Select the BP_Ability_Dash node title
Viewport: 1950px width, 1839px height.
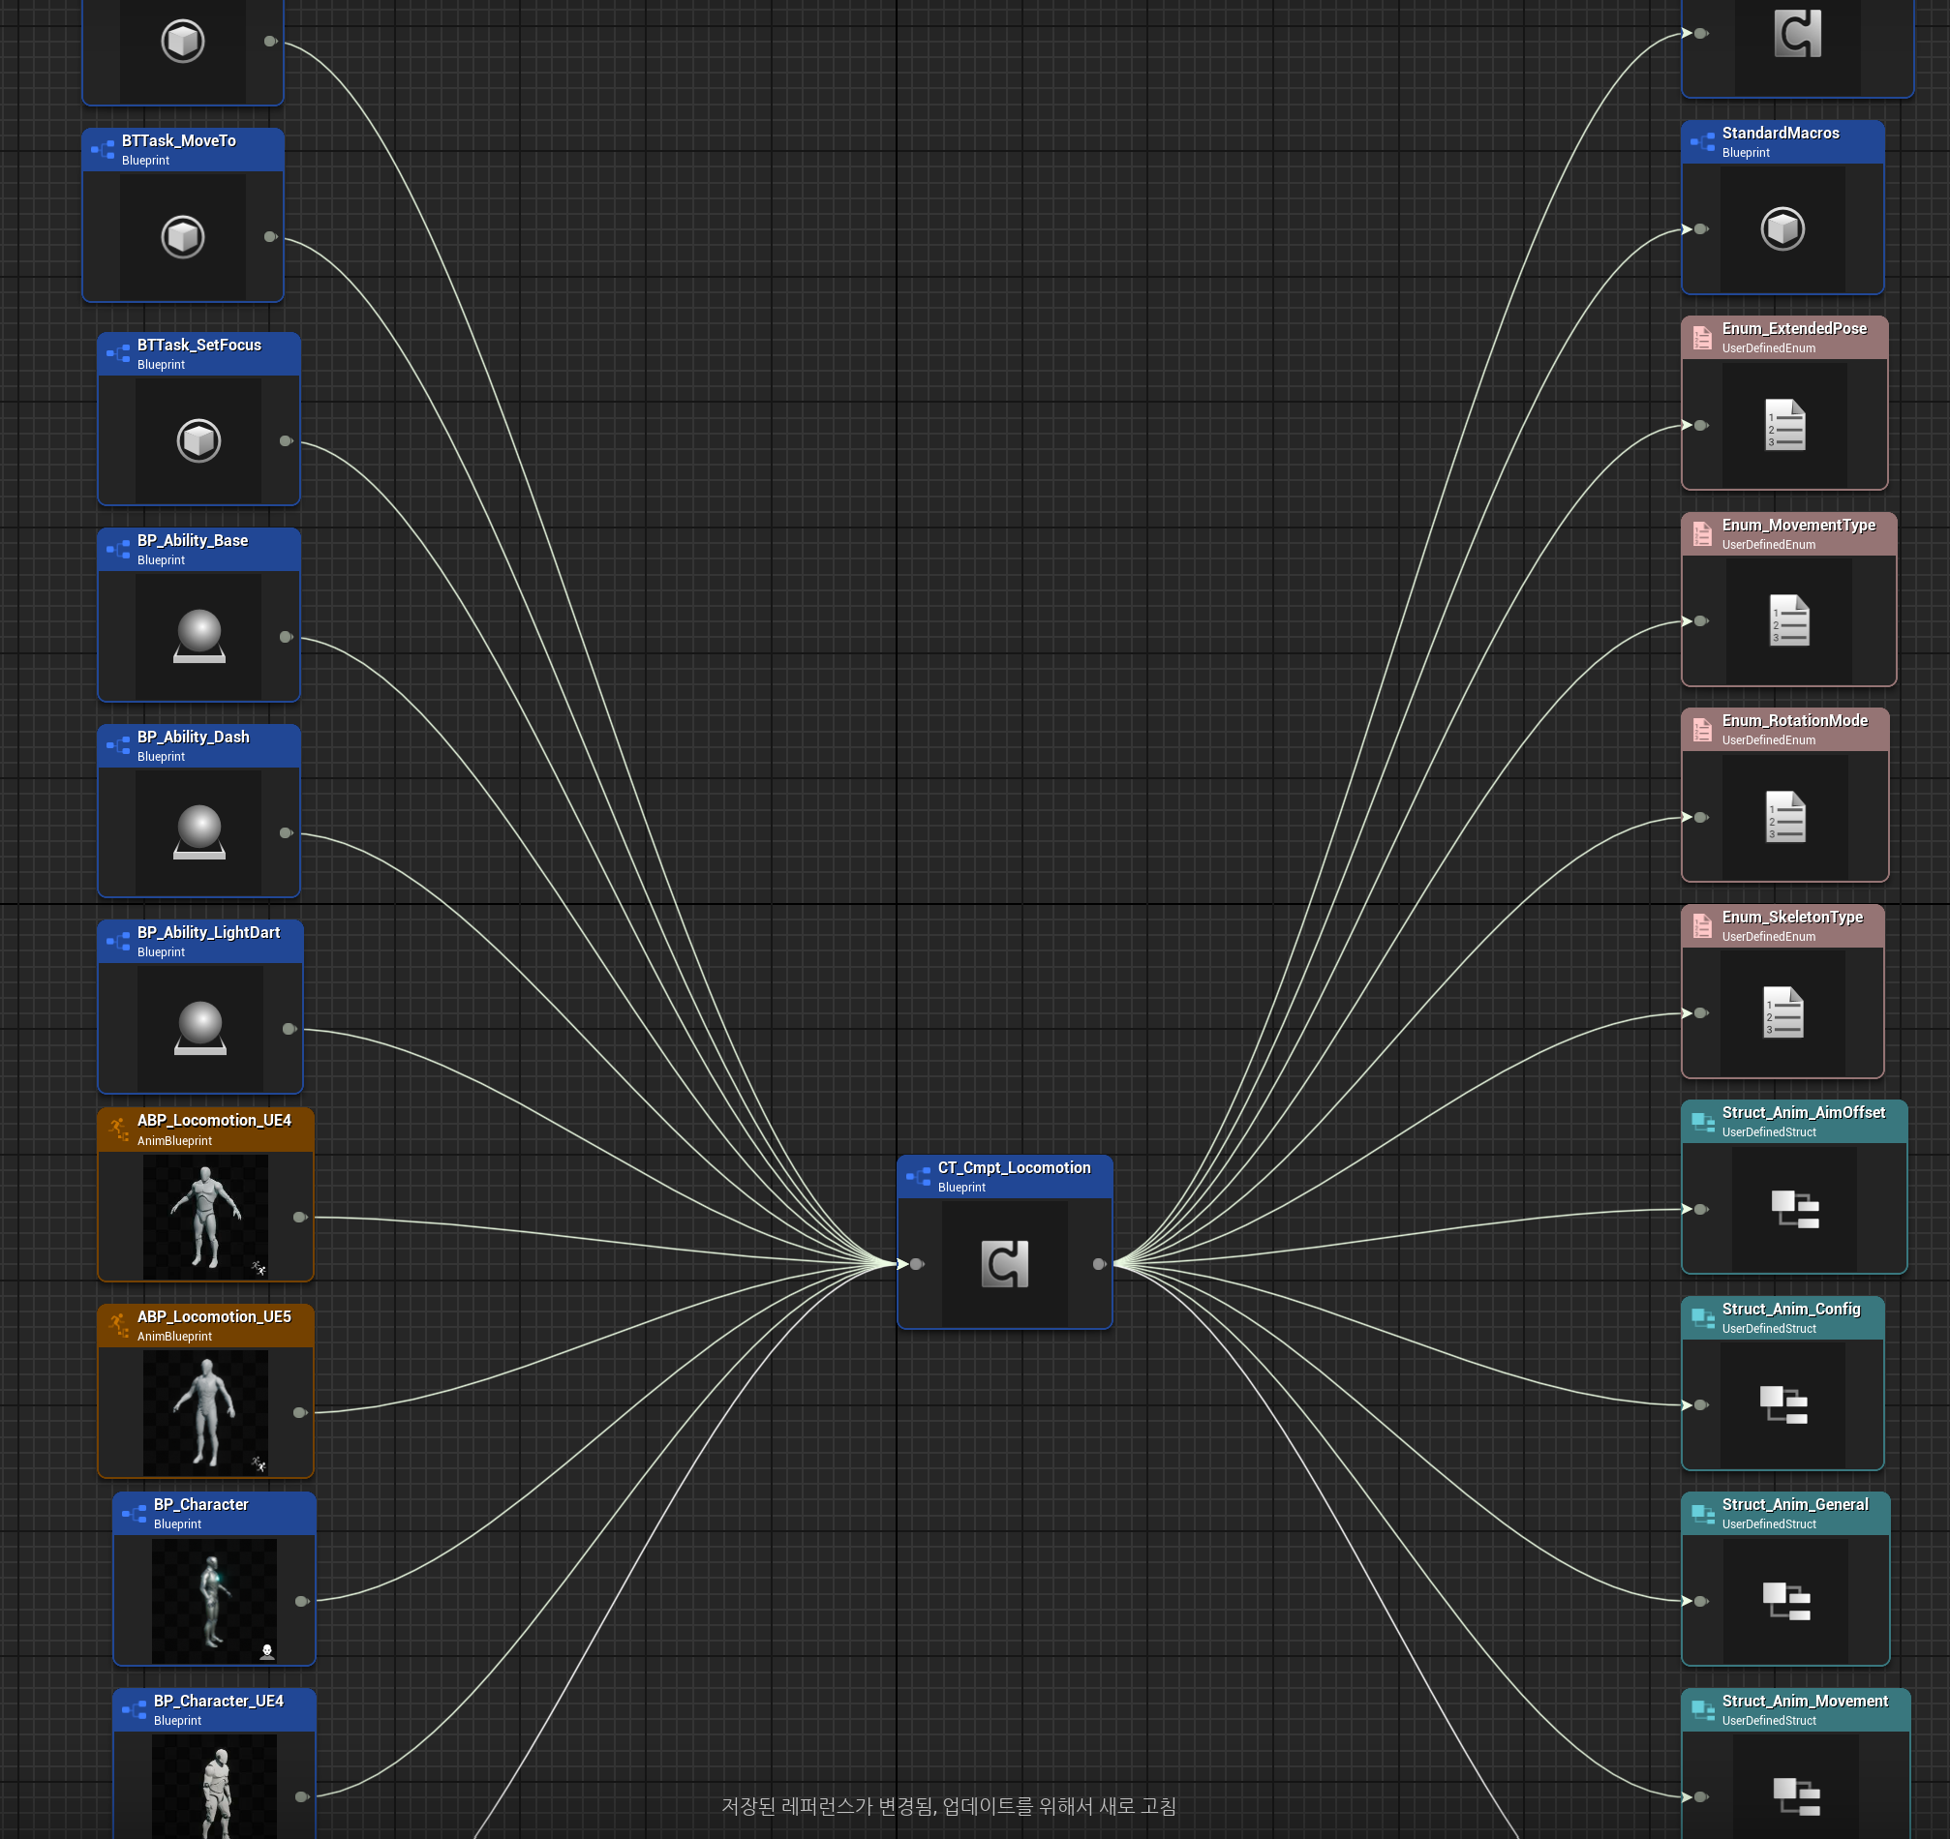click(194, 737)
